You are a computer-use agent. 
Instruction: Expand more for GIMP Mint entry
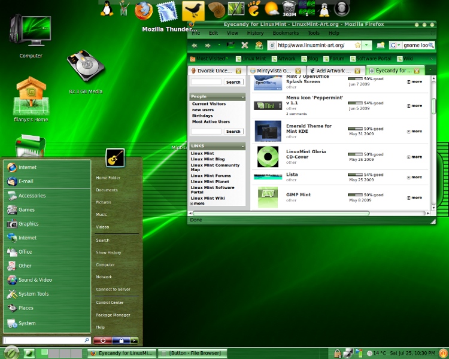coord(415,198)
